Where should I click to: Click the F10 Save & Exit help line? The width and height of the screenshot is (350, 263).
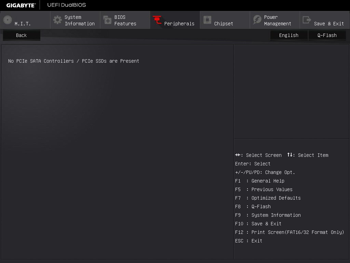(x=258, y=224)
